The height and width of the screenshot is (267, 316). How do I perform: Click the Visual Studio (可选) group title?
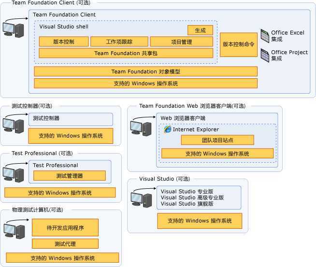pyautogui.click(x=164, y=179)
